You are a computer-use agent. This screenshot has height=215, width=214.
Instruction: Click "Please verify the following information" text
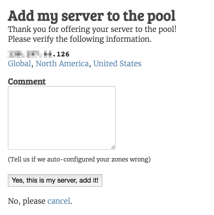(x=80, y=39)
